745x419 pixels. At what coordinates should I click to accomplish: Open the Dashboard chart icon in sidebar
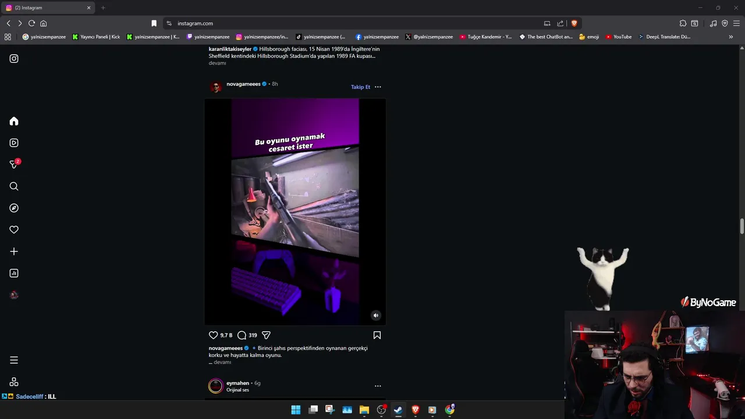point(14,273)
